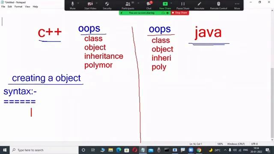Click the taskbar search box
The height and width of the screenshot is (154, 274).
click(44, 150)
